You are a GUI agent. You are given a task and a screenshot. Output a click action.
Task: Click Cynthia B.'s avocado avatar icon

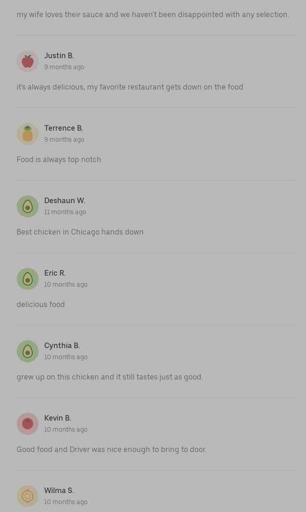(28, 351)
